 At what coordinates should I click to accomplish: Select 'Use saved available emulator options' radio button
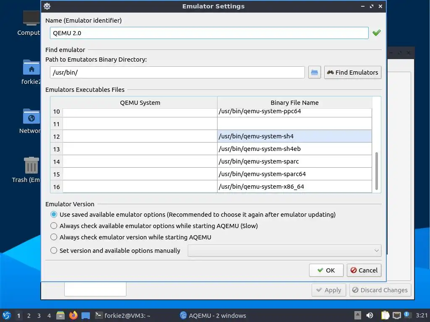(x=54, y=214)
